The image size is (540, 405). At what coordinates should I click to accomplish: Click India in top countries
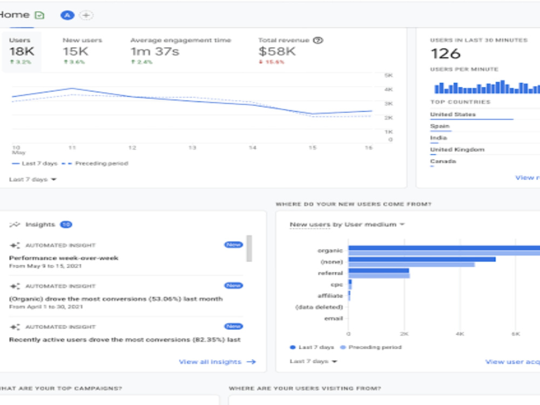pyautogui.click(x=438, y=138)
